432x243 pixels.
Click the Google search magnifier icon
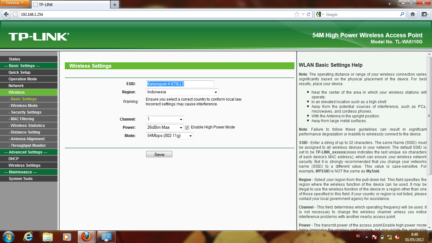coord(402,14)
